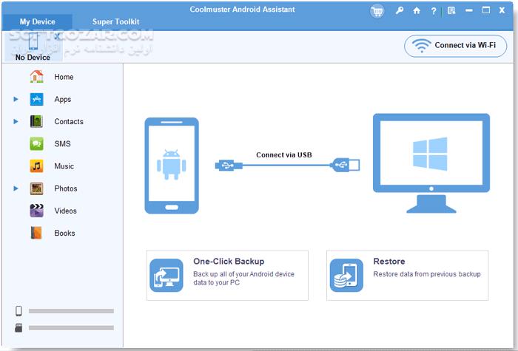Select Music label in sidebar
This screenshot has width=518, height=351.
[64, 166]
